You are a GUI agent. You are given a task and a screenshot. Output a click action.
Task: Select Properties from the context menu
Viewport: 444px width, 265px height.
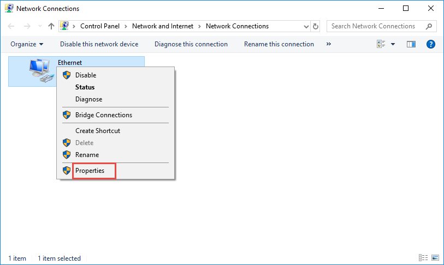(90, 171)
